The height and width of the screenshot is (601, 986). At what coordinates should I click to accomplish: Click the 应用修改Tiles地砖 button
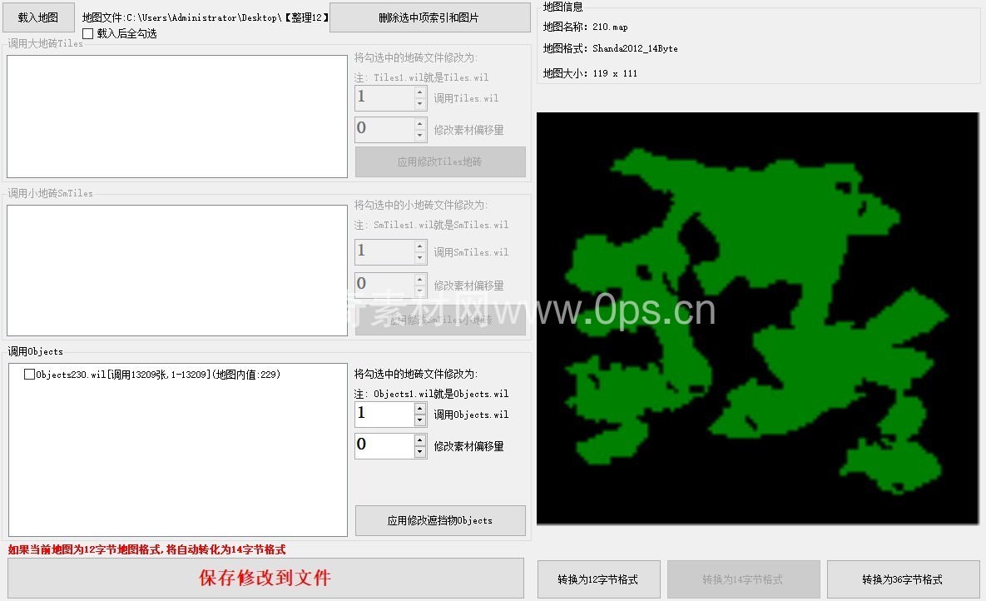(440, 162)
